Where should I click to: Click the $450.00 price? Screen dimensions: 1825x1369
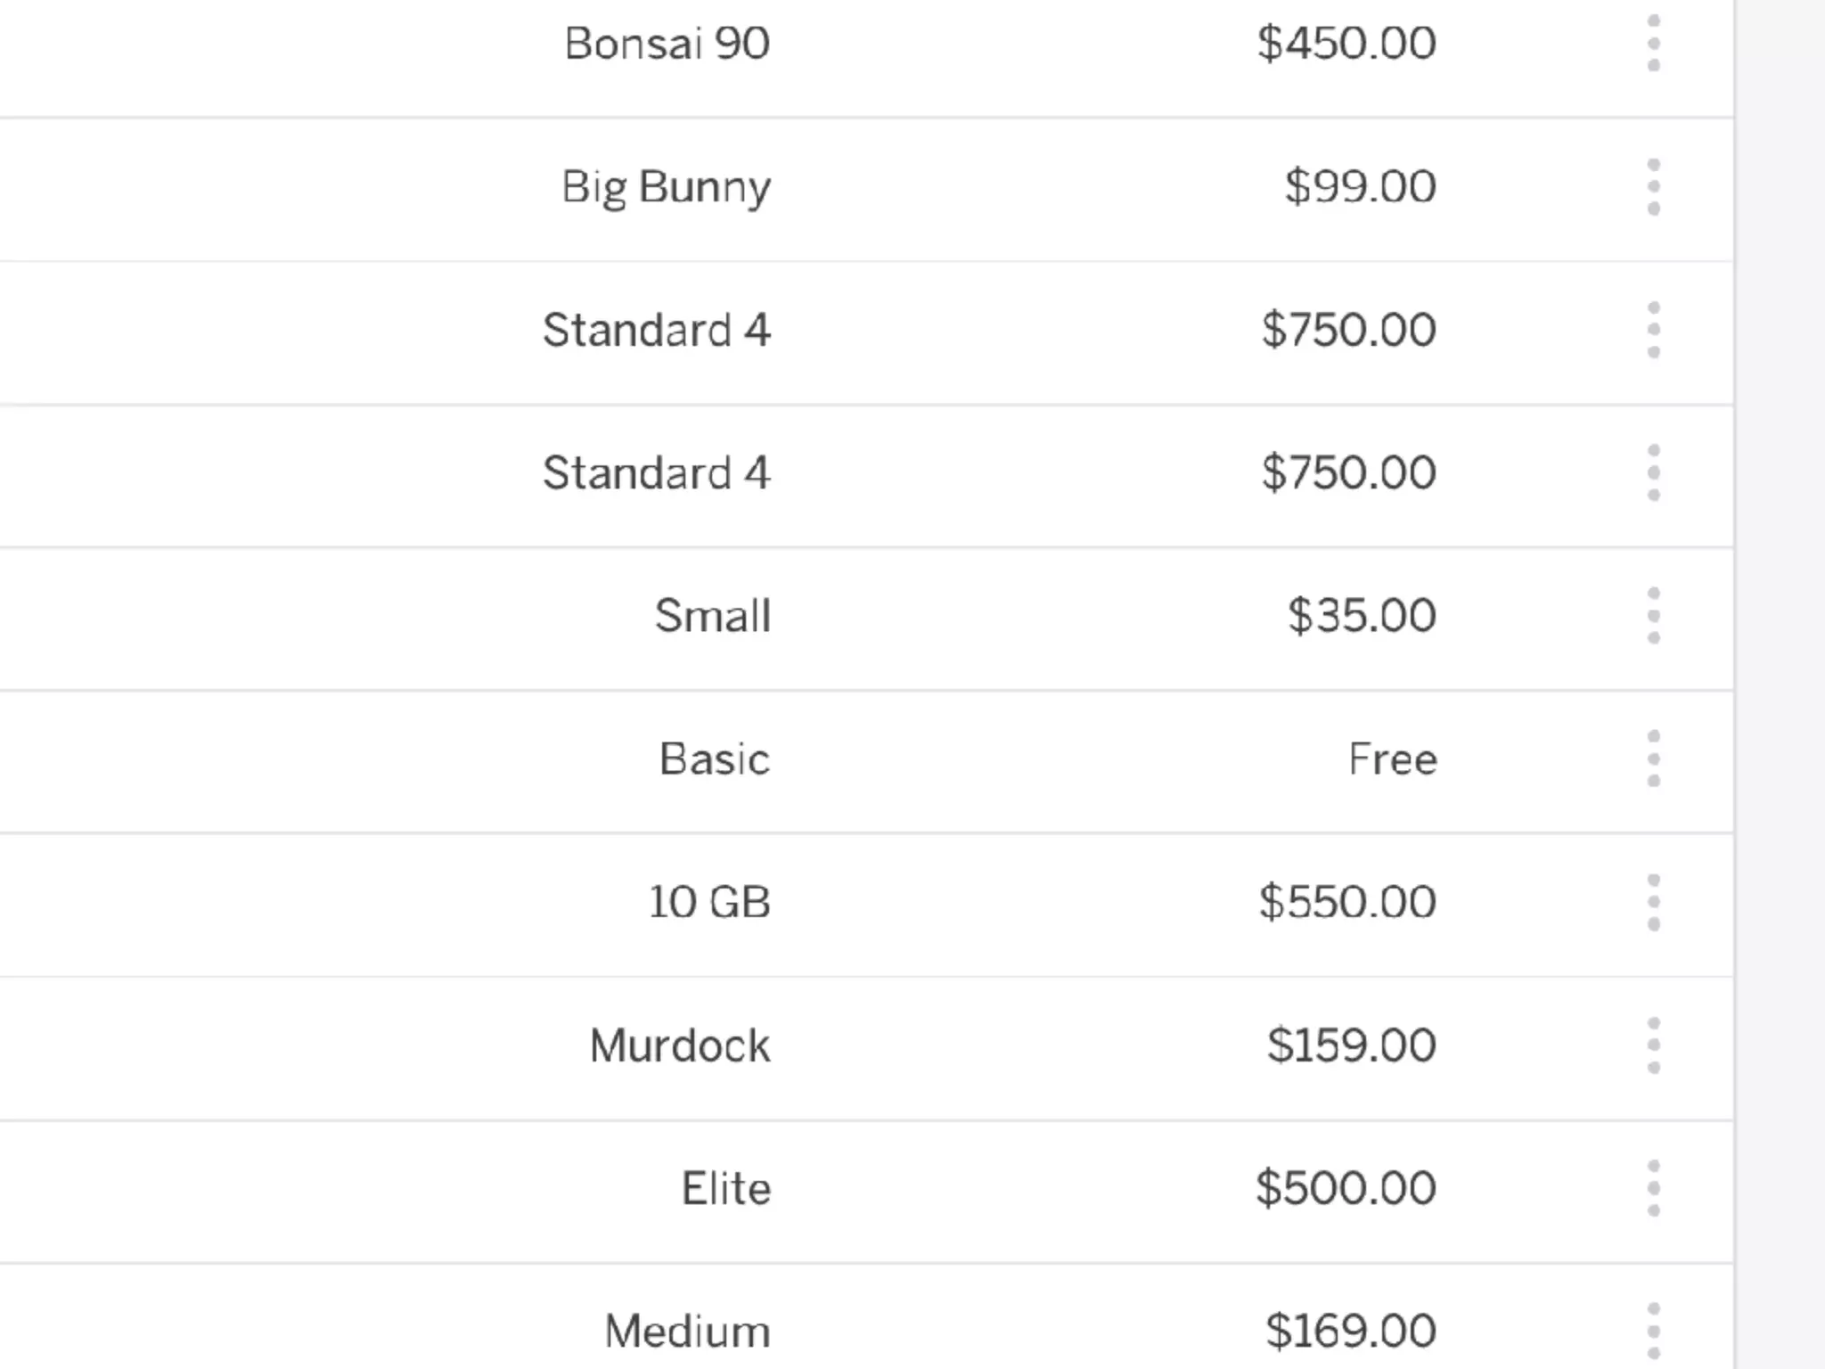(x=1346, y=44)
